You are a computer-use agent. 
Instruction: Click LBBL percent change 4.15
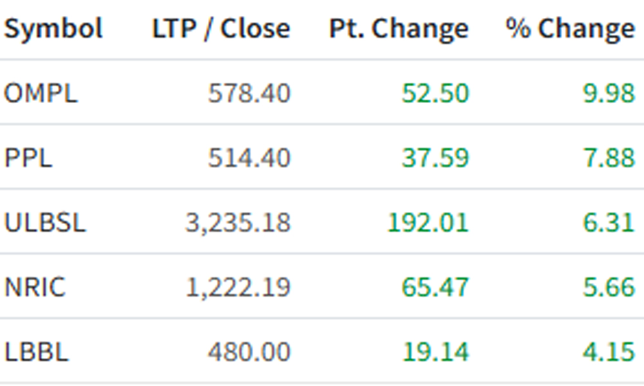pyautogui.click(x=609, y=351)
